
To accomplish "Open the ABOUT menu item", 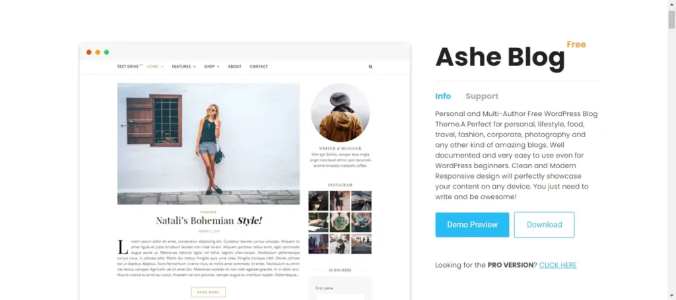I will [234, 67].
